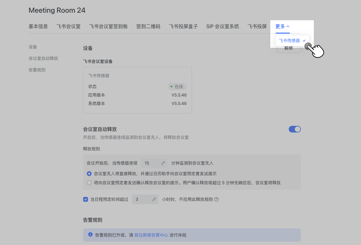
Task: Click the 释放规则 label
Action: point(91,149)
